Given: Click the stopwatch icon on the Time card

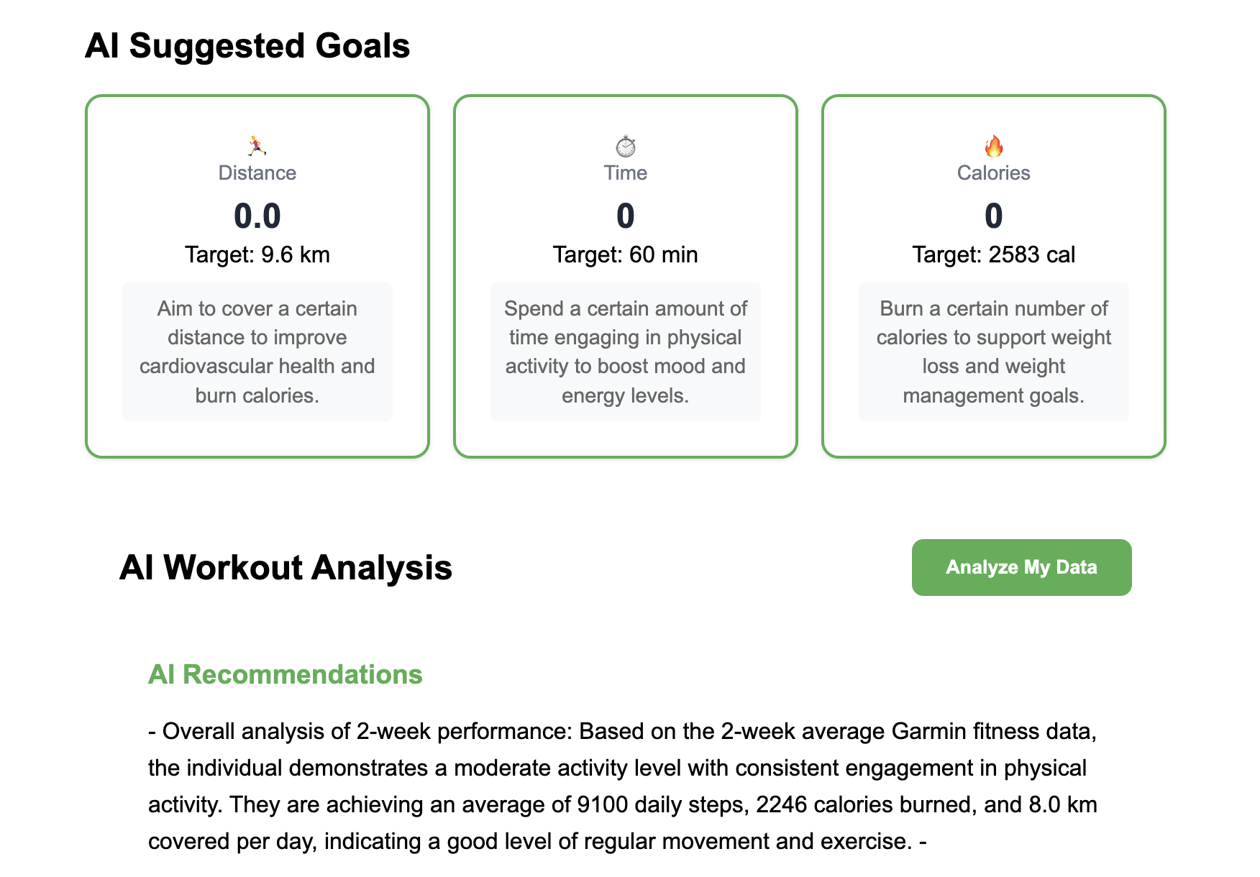Looking at the screenshot, I should [625, 146].
